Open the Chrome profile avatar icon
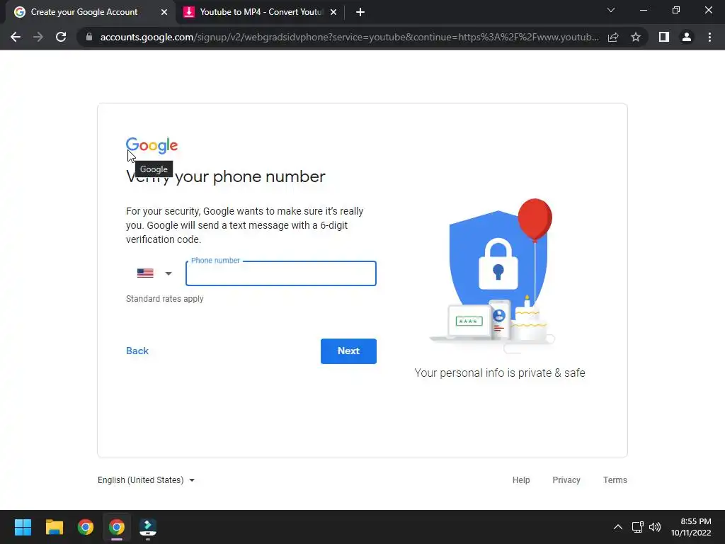The image size is (725, 544). coord(687,37)
